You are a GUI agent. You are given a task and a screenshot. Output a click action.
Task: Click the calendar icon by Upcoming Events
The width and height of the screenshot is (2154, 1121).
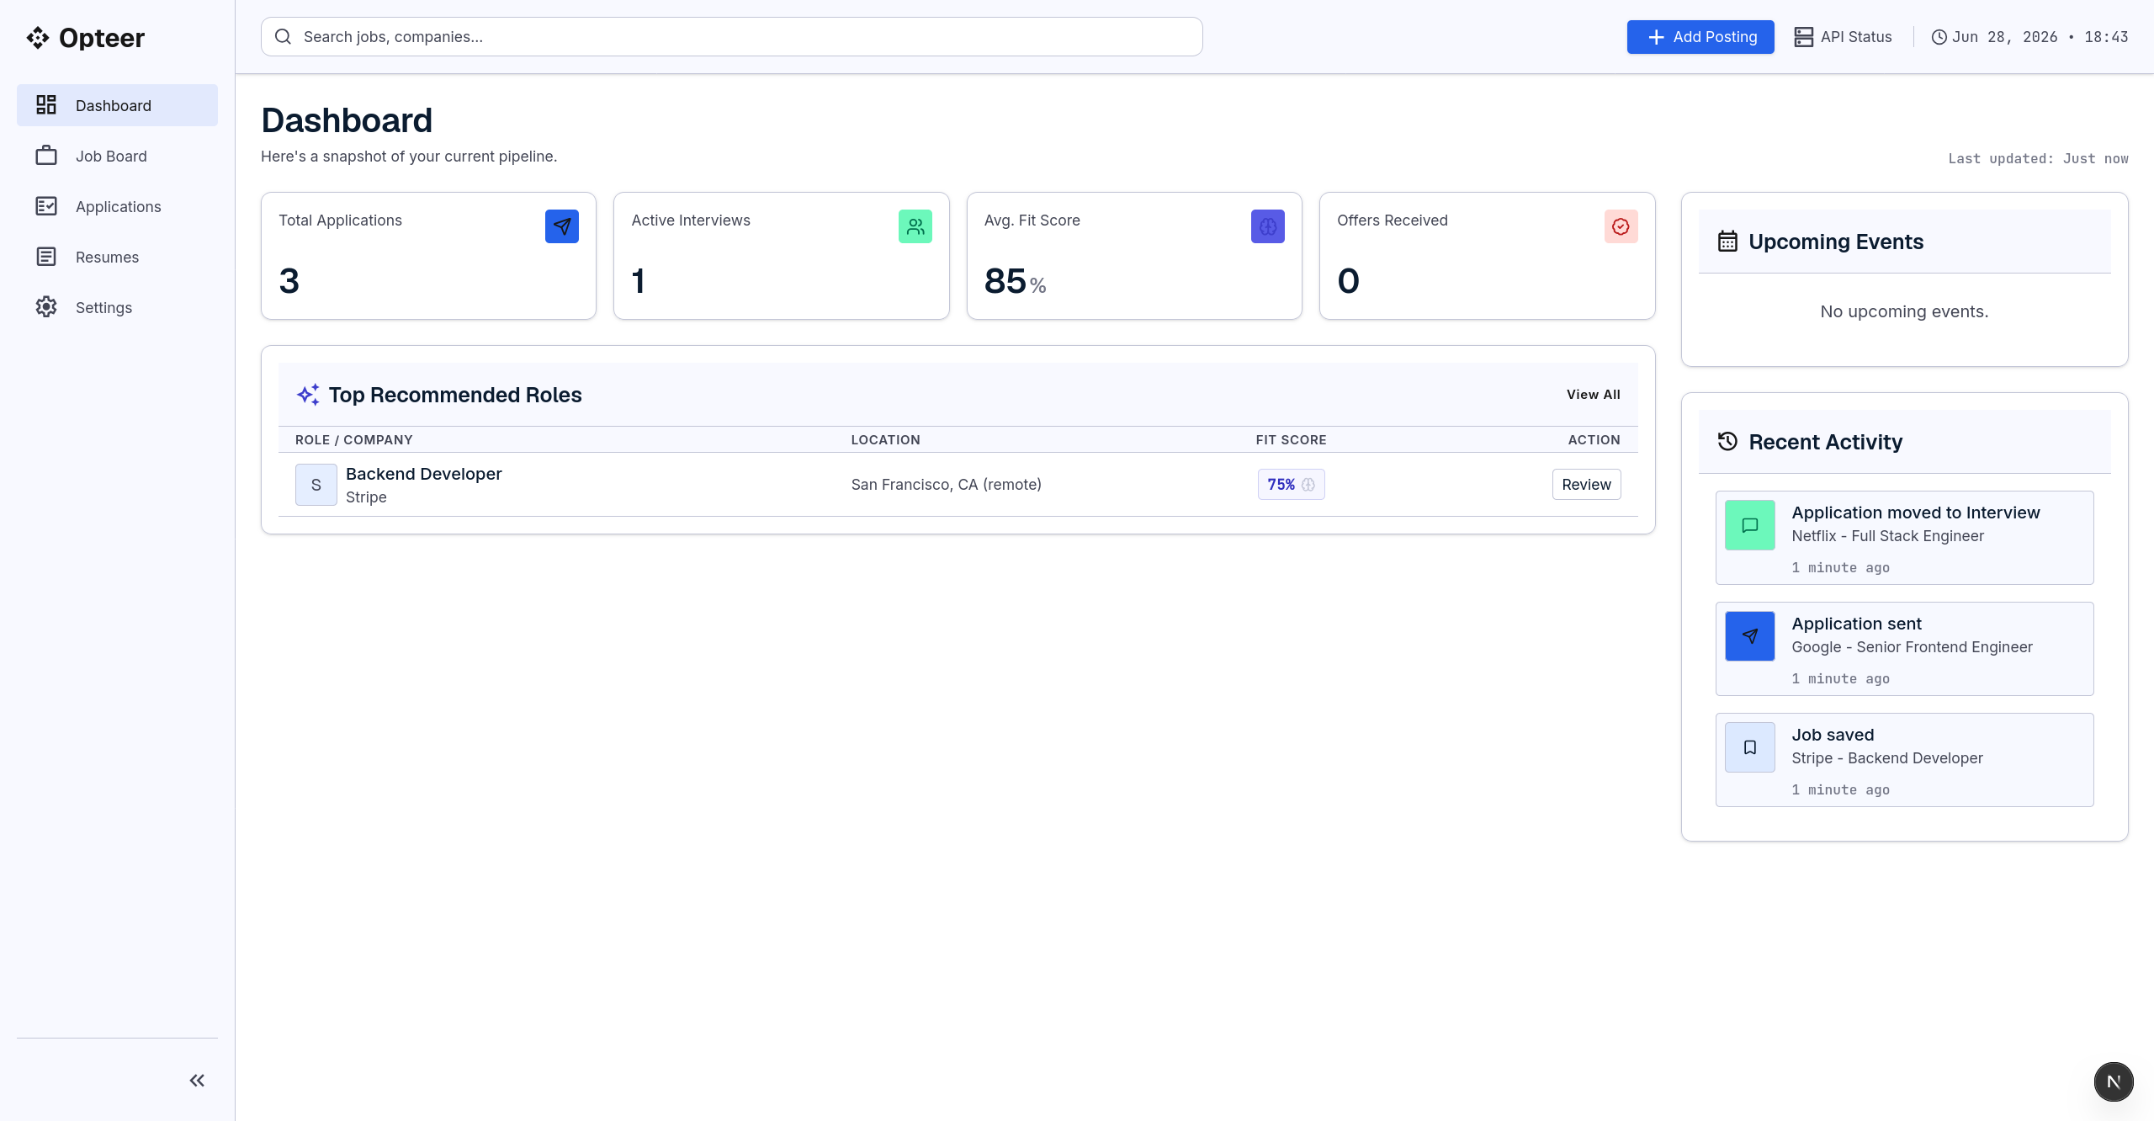(1727, 242)
